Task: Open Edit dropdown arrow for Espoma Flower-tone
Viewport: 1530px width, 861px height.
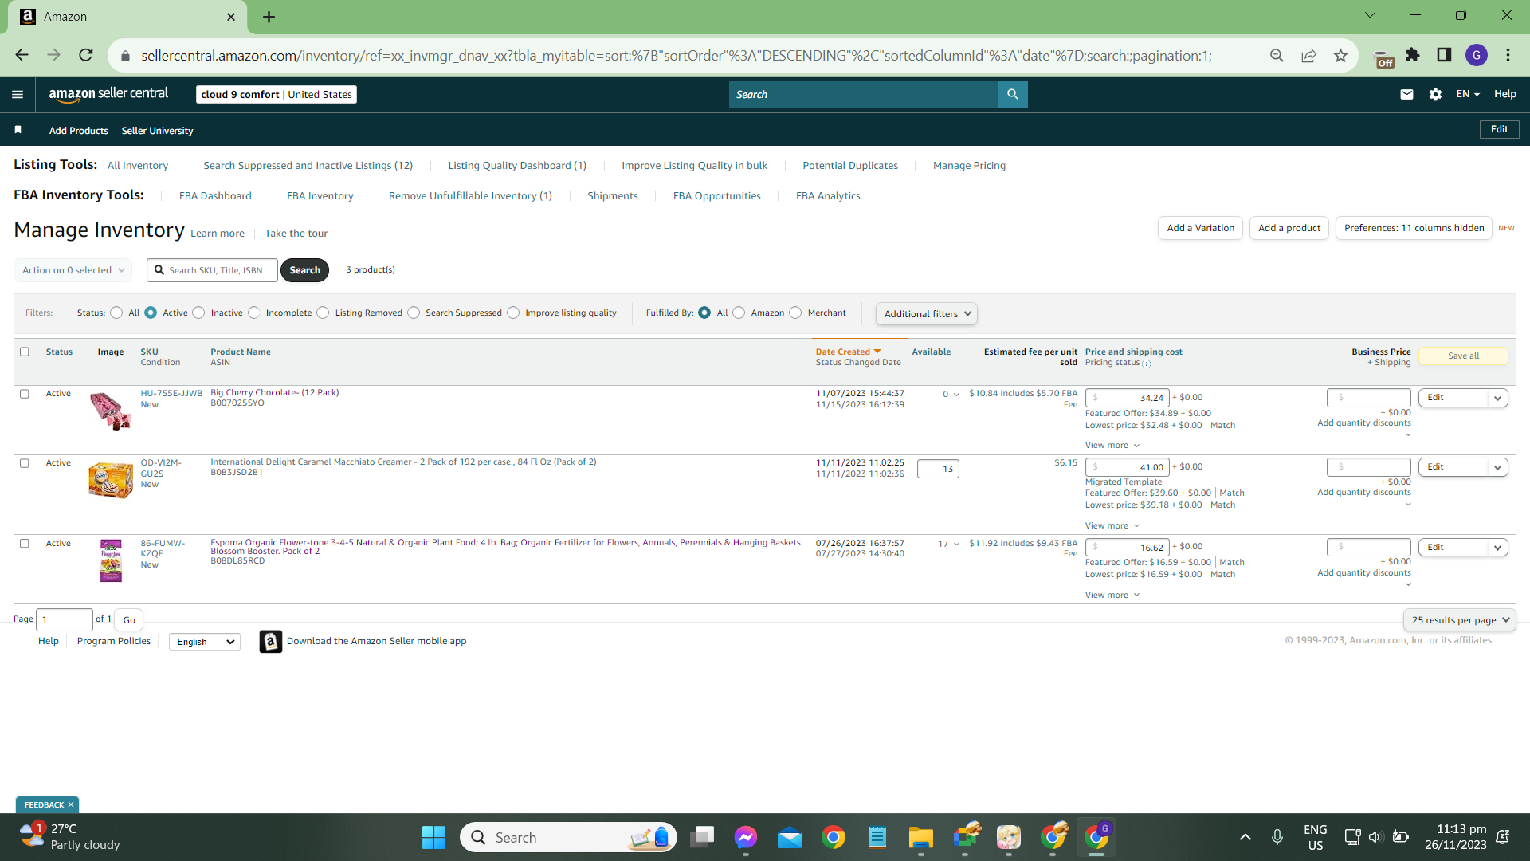Action: (x=1498, y=548)
